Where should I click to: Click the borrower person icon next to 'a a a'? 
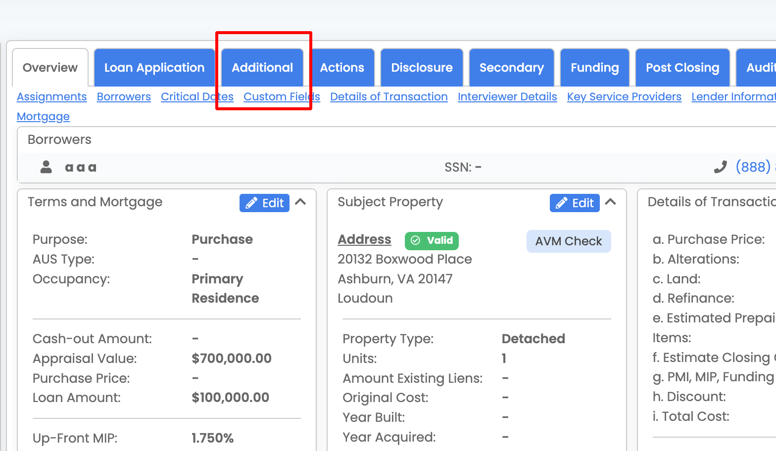46,167
